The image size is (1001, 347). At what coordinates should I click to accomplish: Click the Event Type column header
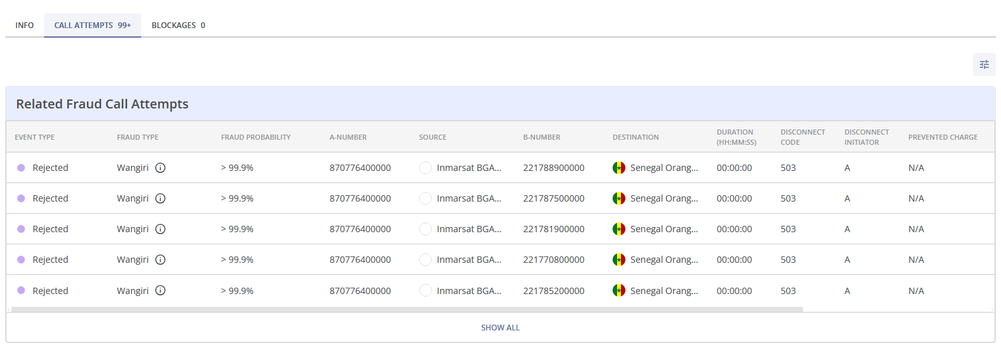pyautogui.click(x=34, y=137)
